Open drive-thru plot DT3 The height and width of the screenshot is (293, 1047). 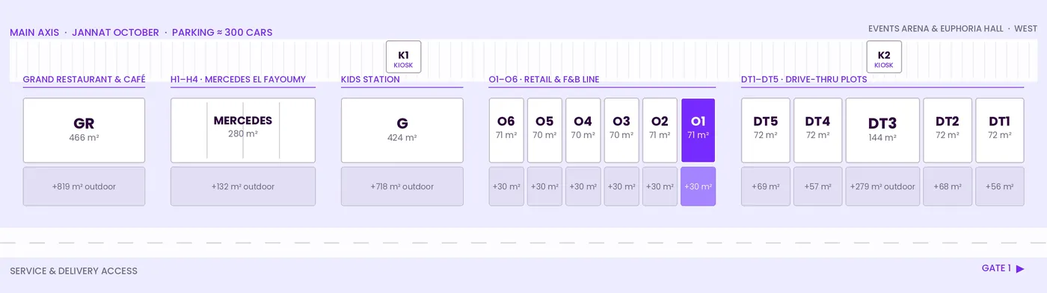pyautogui.click(x=882, y=130)
